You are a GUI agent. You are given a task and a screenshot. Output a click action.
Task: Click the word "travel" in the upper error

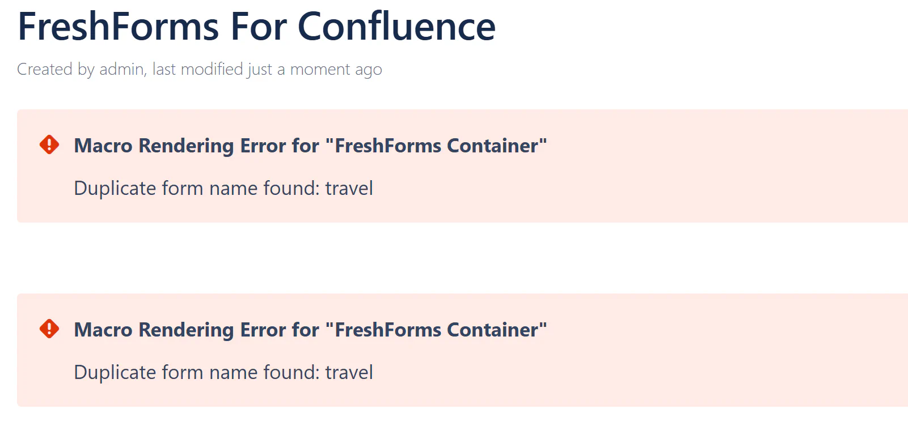coord(349,188)
